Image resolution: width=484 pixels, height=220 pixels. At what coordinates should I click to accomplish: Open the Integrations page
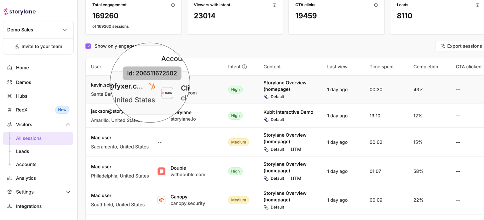point(29,206)
